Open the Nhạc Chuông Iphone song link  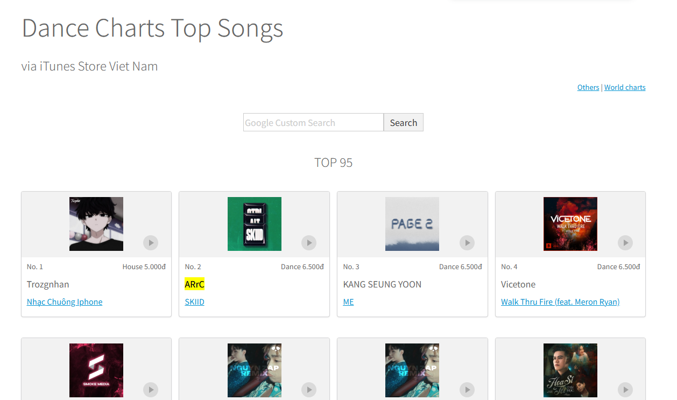(x=65, y=302)
